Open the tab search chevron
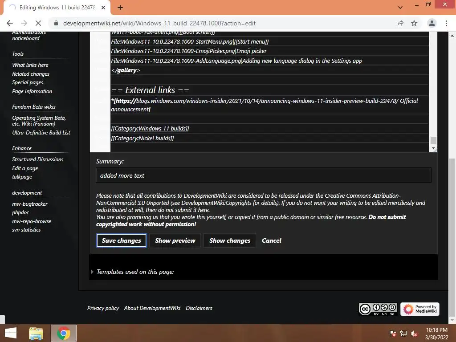 400,8
